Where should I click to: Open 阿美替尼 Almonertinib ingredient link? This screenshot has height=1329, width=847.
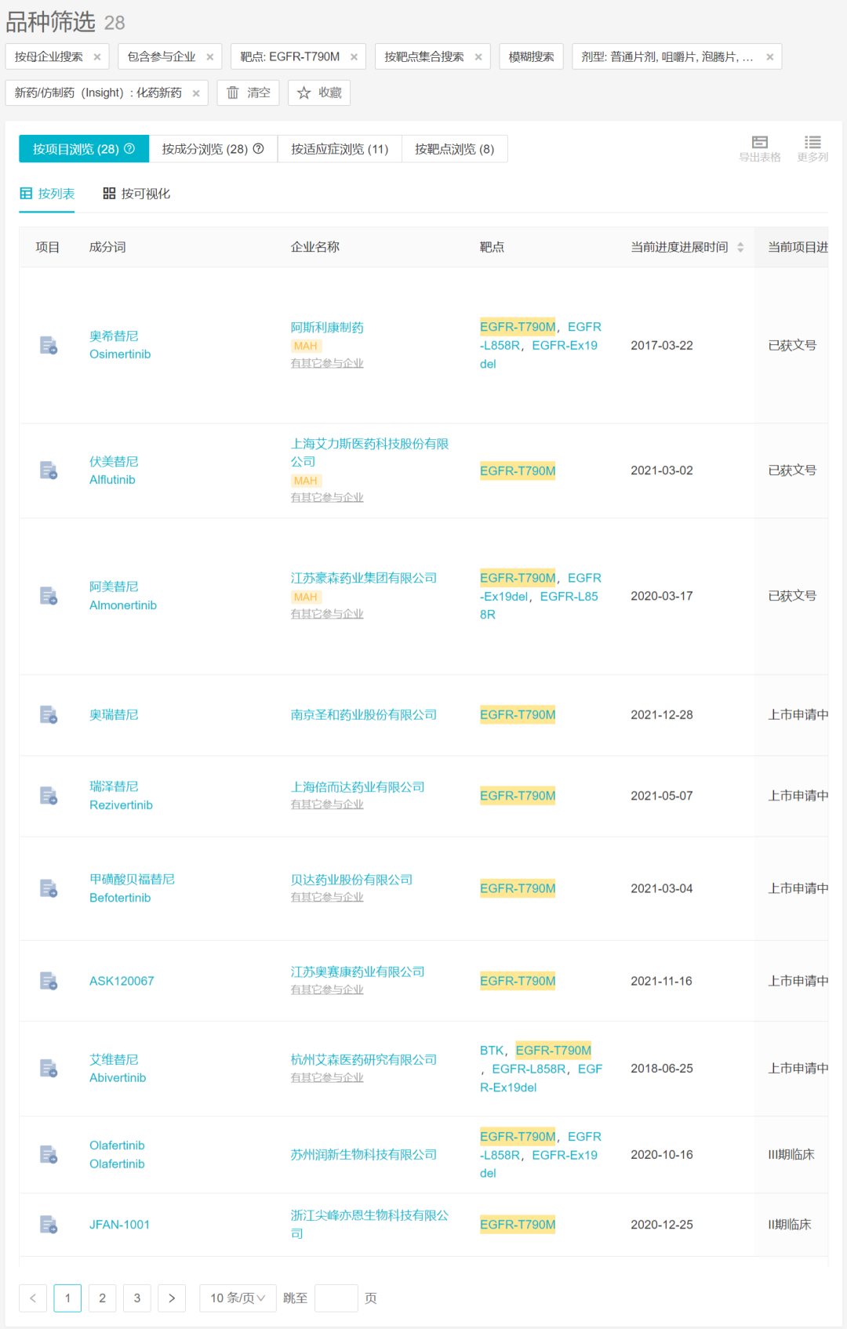click(x=123, y=596)
